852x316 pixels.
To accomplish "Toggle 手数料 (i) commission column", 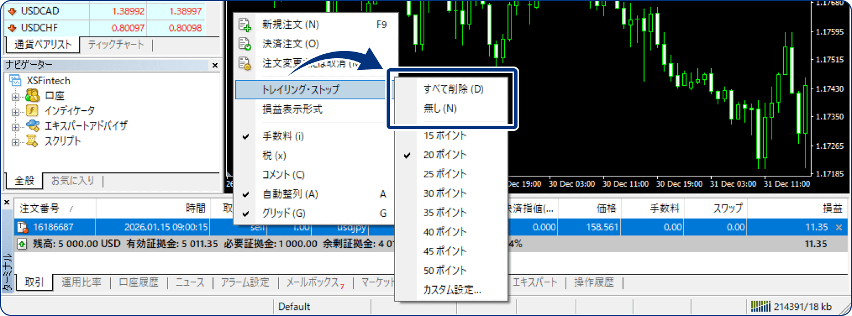I will (x=315, y=136).
